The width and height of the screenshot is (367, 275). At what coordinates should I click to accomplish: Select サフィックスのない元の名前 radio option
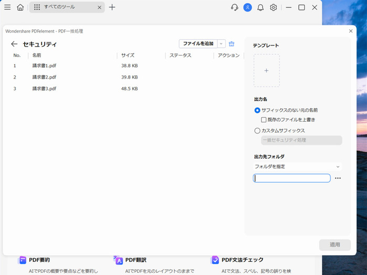[257, 110]
